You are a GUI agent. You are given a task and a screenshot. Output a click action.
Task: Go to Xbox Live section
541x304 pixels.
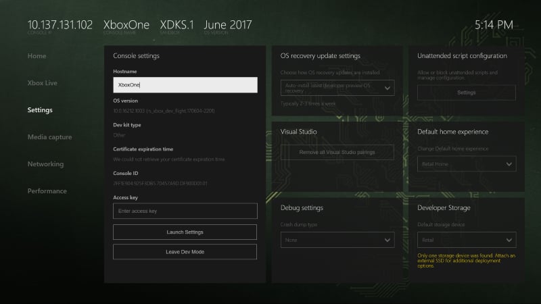tap(43, 82)
